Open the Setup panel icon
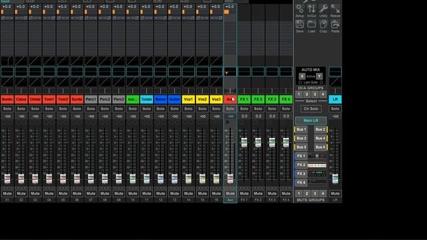 pos(300,11)
